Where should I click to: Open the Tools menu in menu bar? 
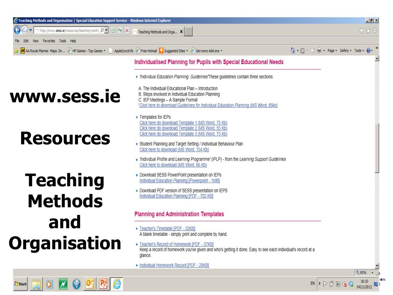63,41
